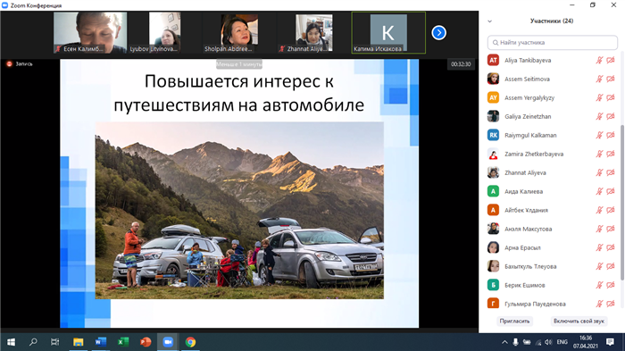Viewport: 625px width, 351px height.
Task: Click Assem Yergalykyzy camera off icon
Action: click(x=610, y=97)
